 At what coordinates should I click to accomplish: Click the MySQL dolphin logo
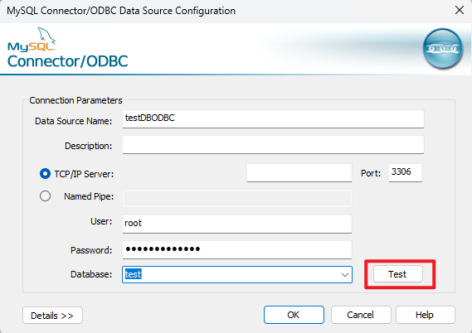tap(32, 40)
